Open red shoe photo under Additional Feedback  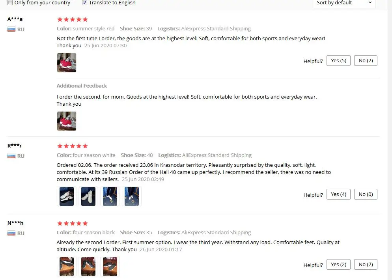pyautogui.click(x=67, y=121)
